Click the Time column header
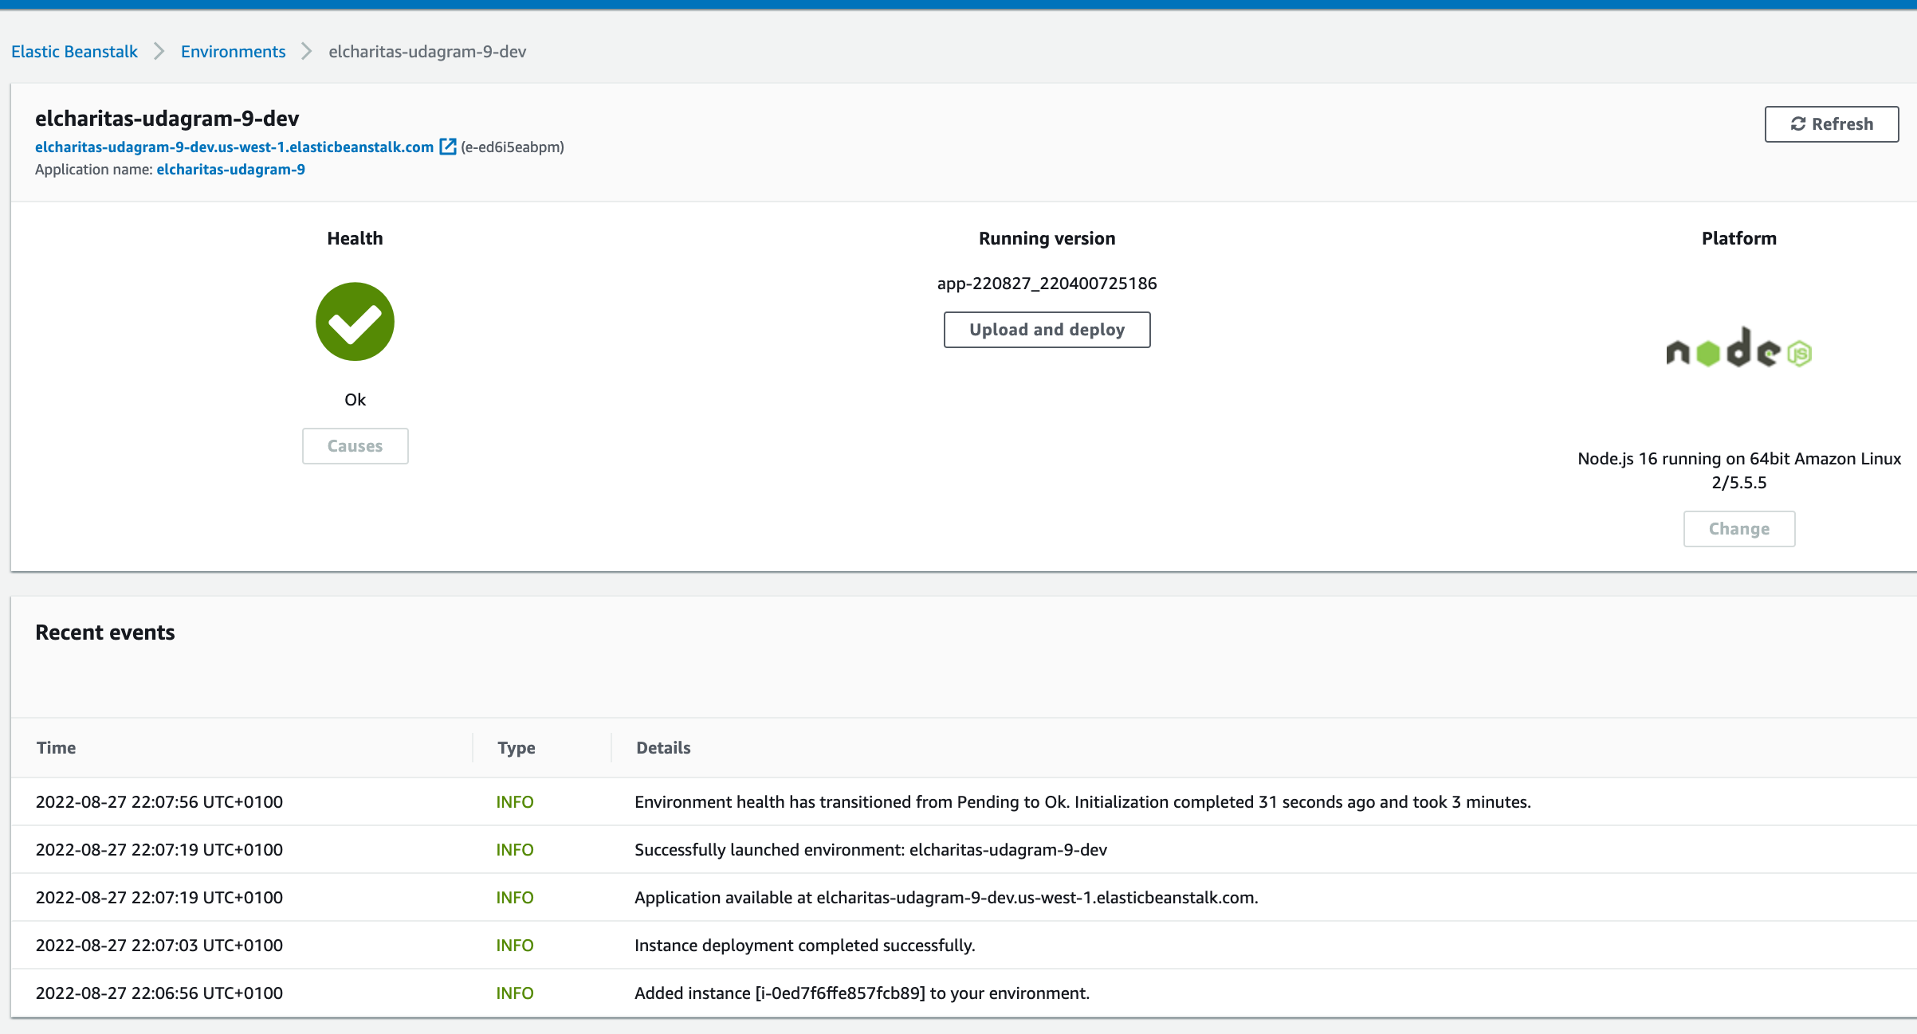The height and width of the screenshot is (1034, 1917). click(56, 747)
